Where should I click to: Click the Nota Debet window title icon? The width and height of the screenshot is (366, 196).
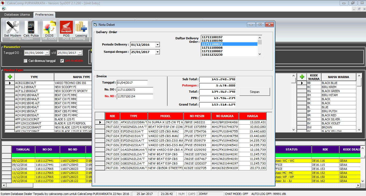click(95, 25)
